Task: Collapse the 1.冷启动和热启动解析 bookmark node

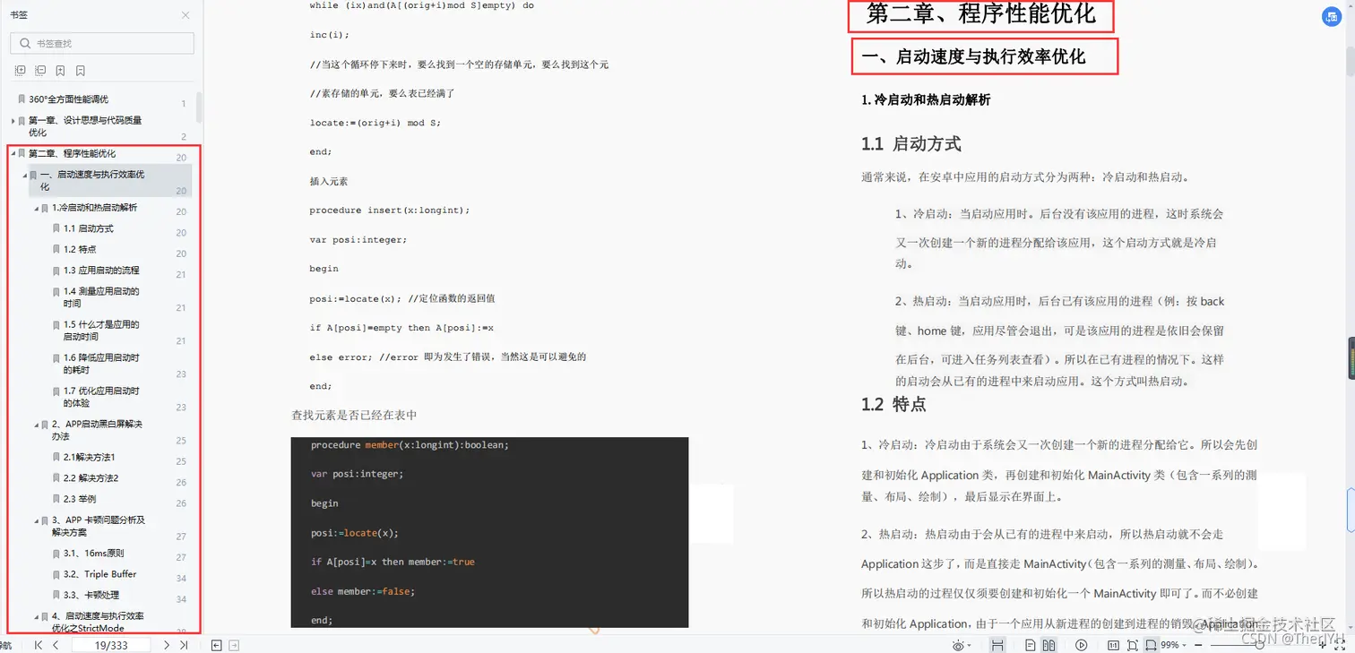Action: pyautogui.click(x=37, y=208)
